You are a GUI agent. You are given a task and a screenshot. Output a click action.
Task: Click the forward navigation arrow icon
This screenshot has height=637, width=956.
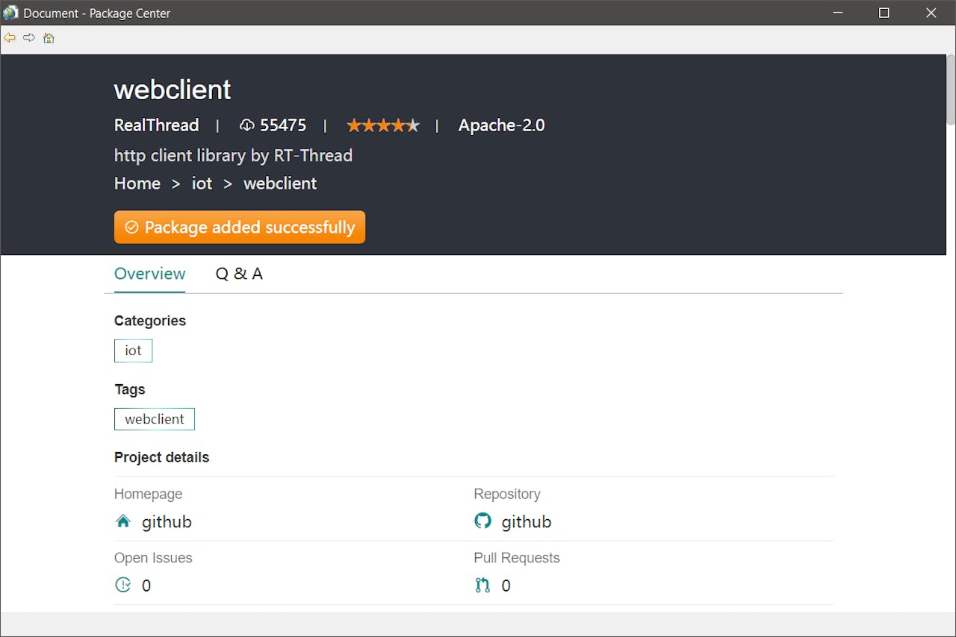(29, 37)
